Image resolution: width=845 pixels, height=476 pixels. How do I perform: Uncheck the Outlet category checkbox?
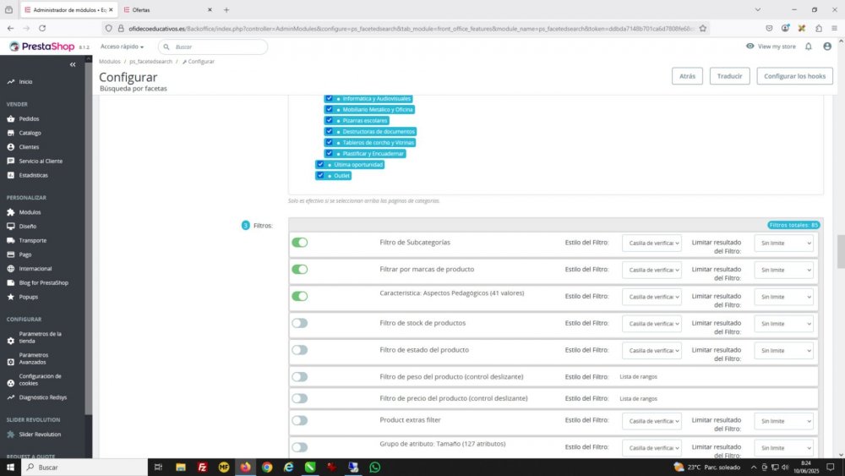(320, 175)
